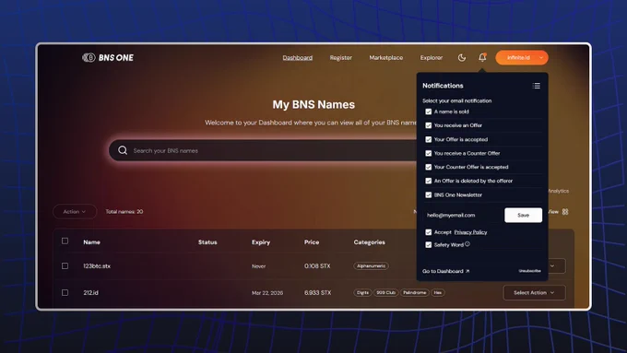Viewport: 627px width, 353px height.
Task: Click the 212.id name
Action: click(90, 293)
